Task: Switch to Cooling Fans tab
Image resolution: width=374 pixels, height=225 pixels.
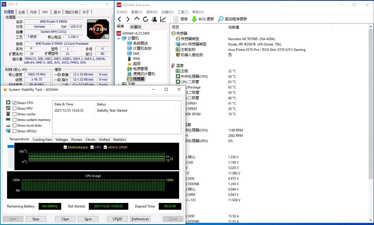Action: [43, 140]
